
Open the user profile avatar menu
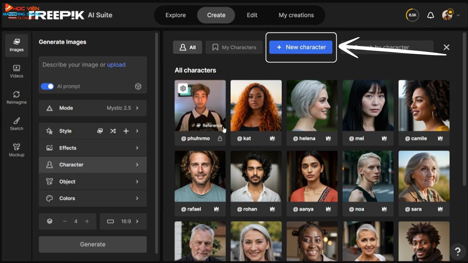(x=447, y=15)
